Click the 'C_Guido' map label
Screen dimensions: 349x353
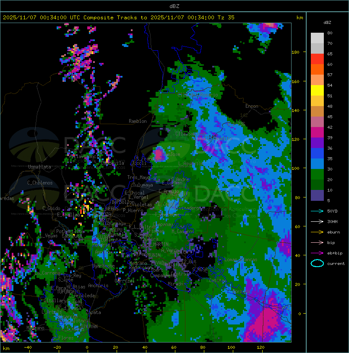click(51, 208)
